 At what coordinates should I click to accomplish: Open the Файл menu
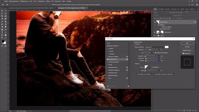pos(6,1)
